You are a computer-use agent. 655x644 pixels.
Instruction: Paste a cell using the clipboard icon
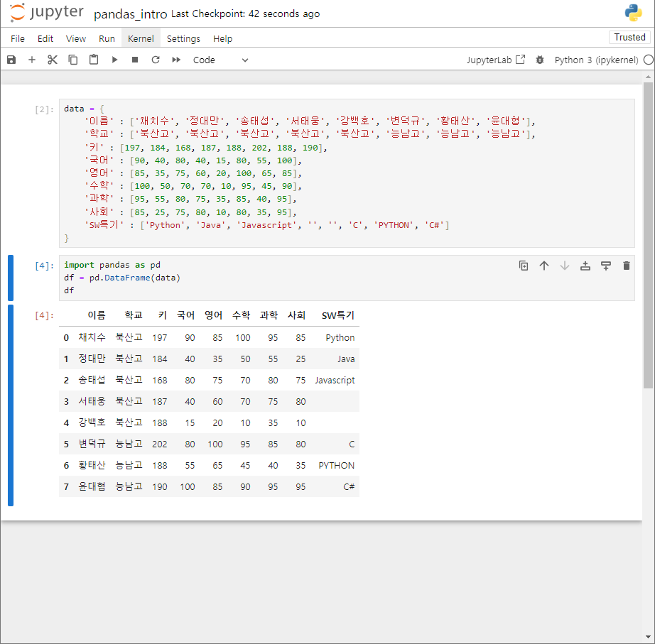pyautogui.click(x=94, y=60)
